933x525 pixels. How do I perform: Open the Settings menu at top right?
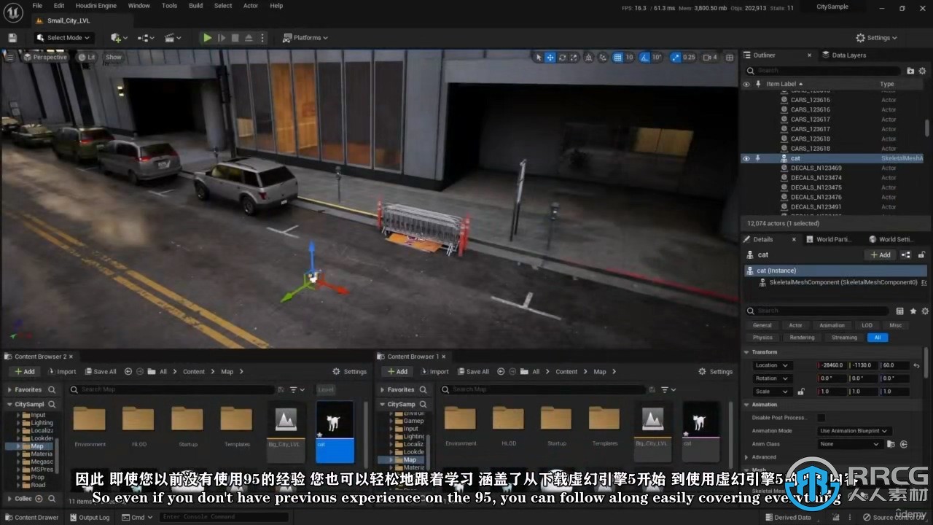tap(876, 38)
